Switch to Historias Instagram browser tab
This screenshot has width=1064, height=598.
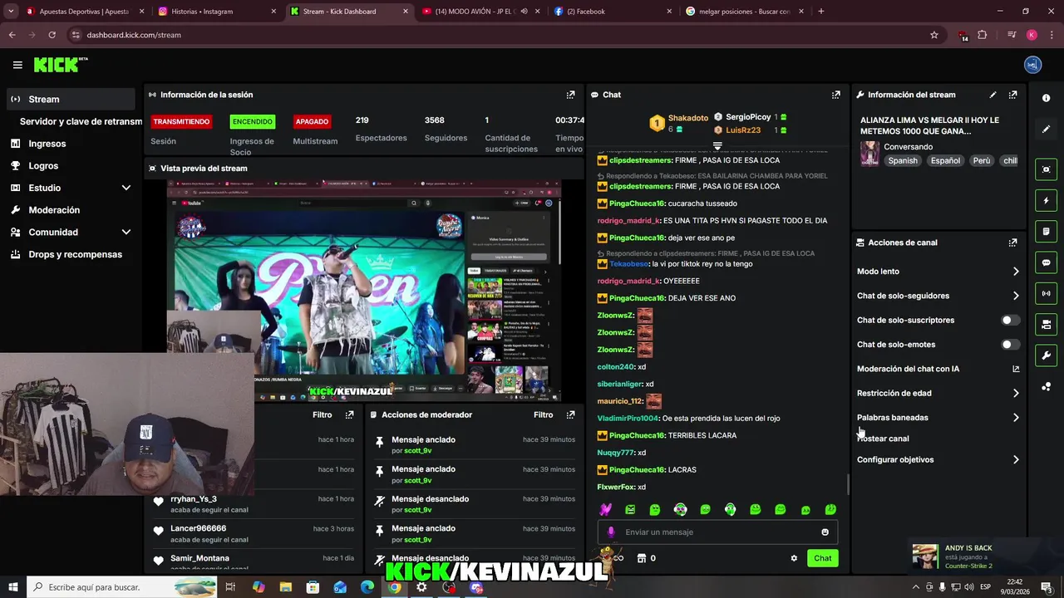click(217, 12)
